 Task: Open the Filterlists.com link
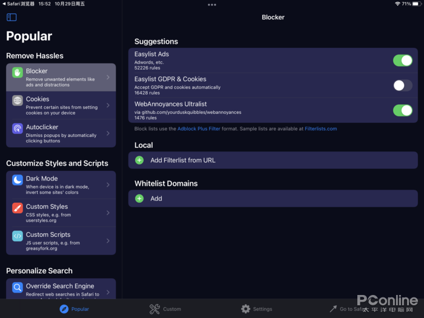(320, 128)
